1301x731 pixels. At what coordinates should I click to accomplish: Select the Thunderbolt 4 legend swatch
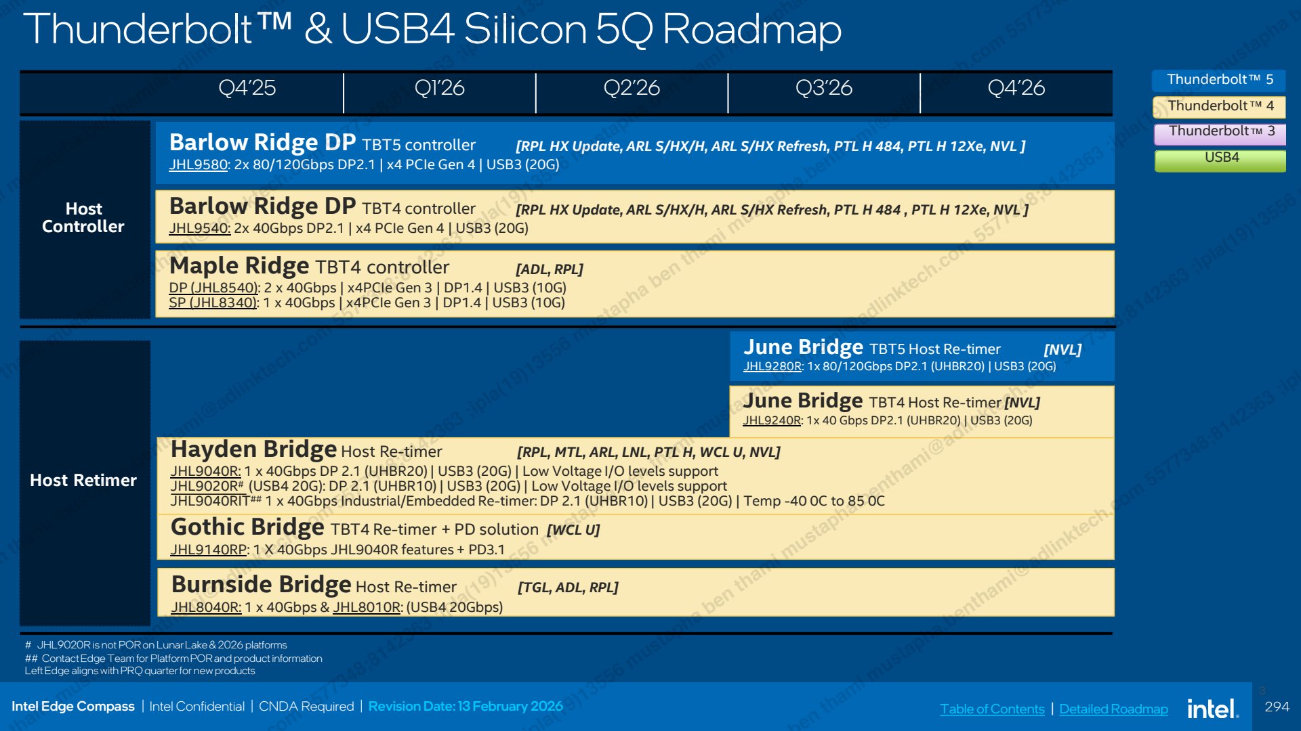(1219, 106)
